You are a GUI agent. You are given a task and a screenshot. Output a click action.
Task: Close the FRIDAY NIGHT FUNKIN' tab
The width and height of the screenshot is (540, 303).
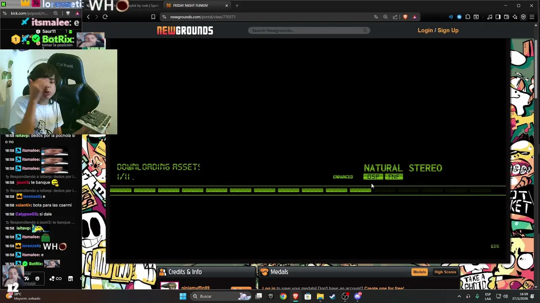pyautogui.click(x=227, y=5)
